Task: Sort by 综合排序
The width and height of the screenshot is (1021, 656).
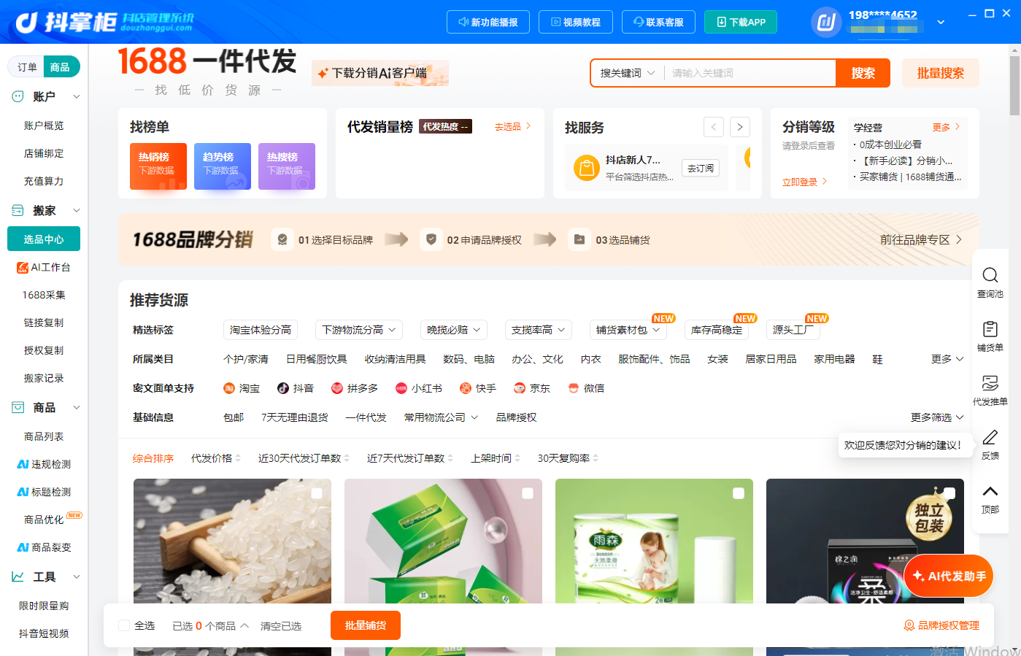Action: coord(153,458)
